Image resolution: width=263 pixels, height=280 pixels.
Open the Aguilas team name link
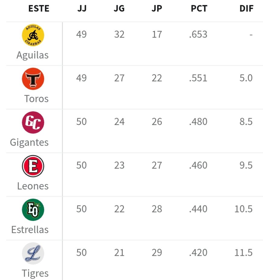click(32, 55)
